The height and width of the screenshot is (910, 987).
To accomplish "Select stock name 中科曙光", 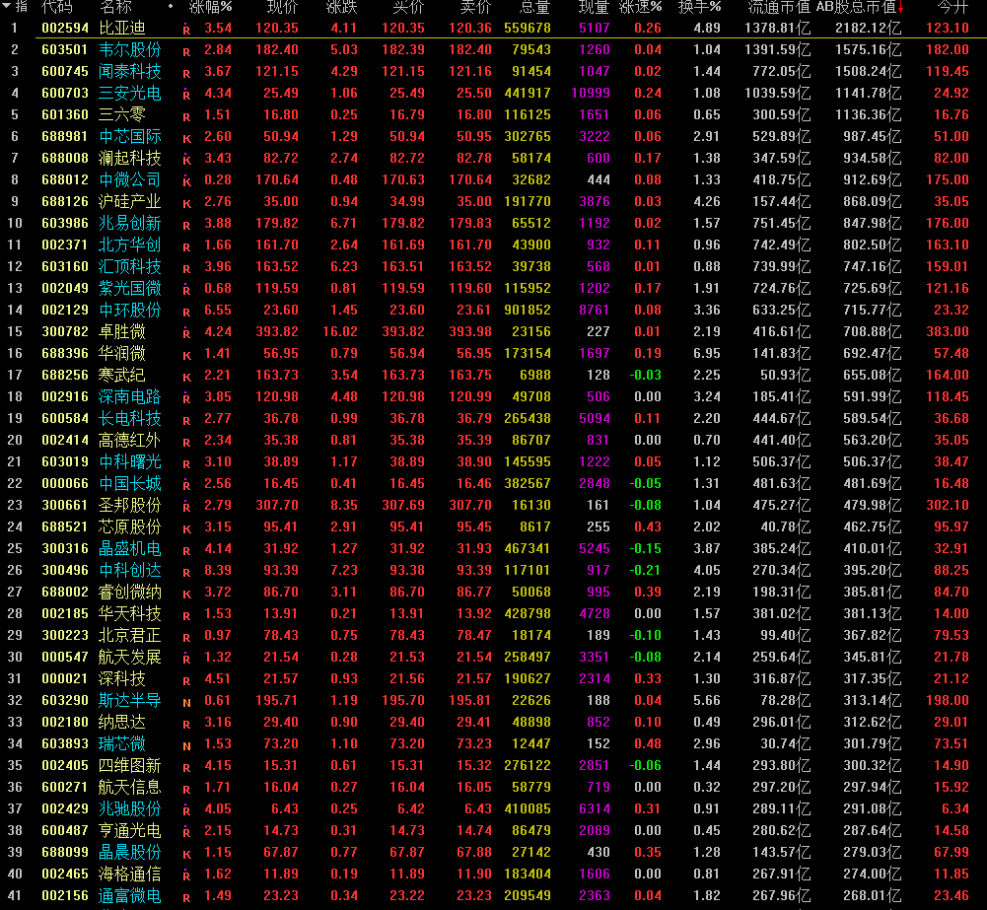I will [130, 461].
